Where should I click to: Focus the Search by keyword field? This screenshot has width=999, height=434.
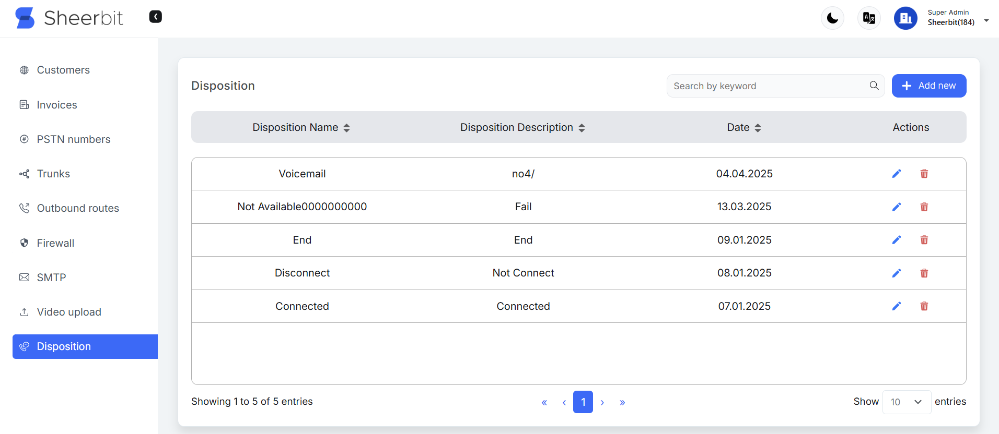tap(767, 86)
